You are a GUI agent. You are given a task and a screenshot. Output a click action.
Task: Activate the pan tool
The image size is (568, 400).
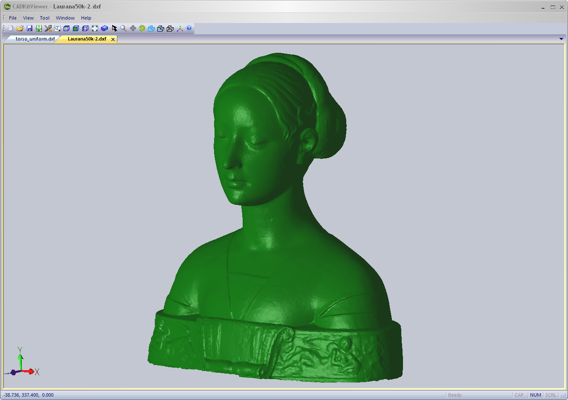[133, 28]
